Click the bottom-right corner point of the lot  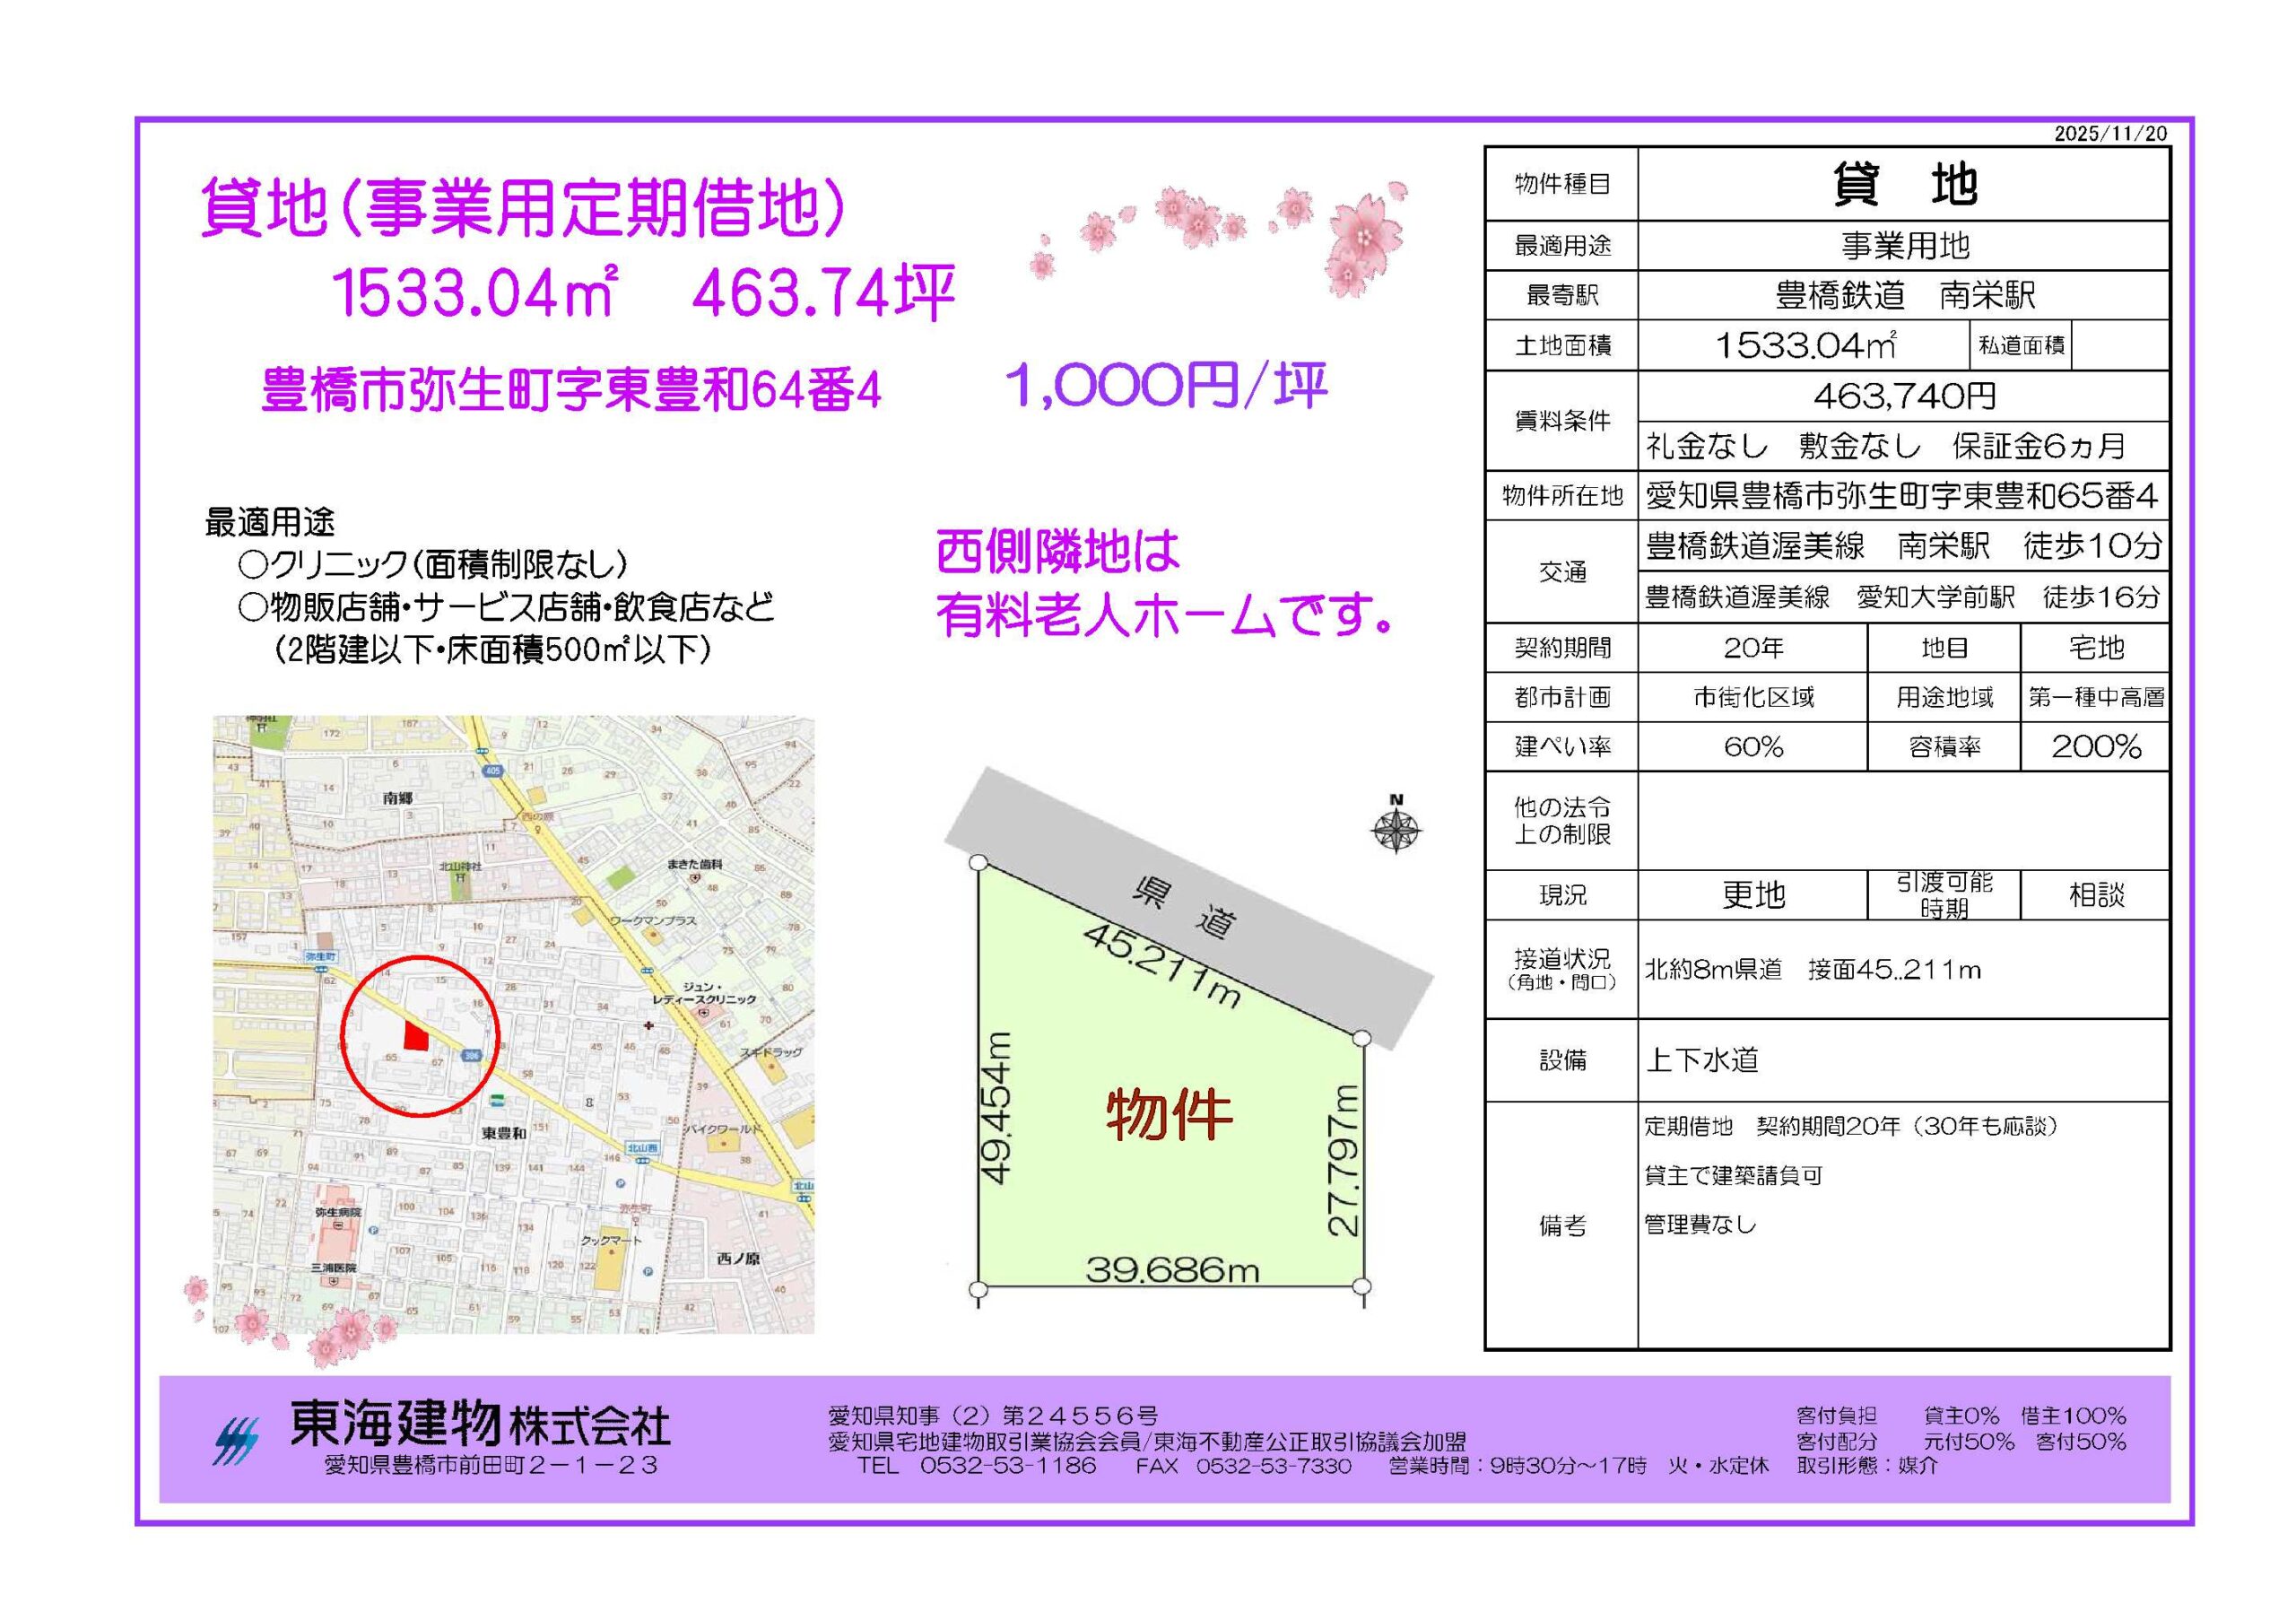pos(1361,1286)
